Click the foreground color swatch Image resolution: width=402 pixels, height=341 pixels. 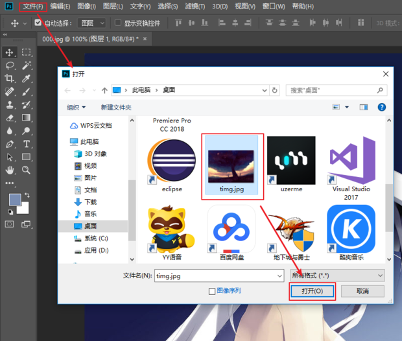point(15,200)
